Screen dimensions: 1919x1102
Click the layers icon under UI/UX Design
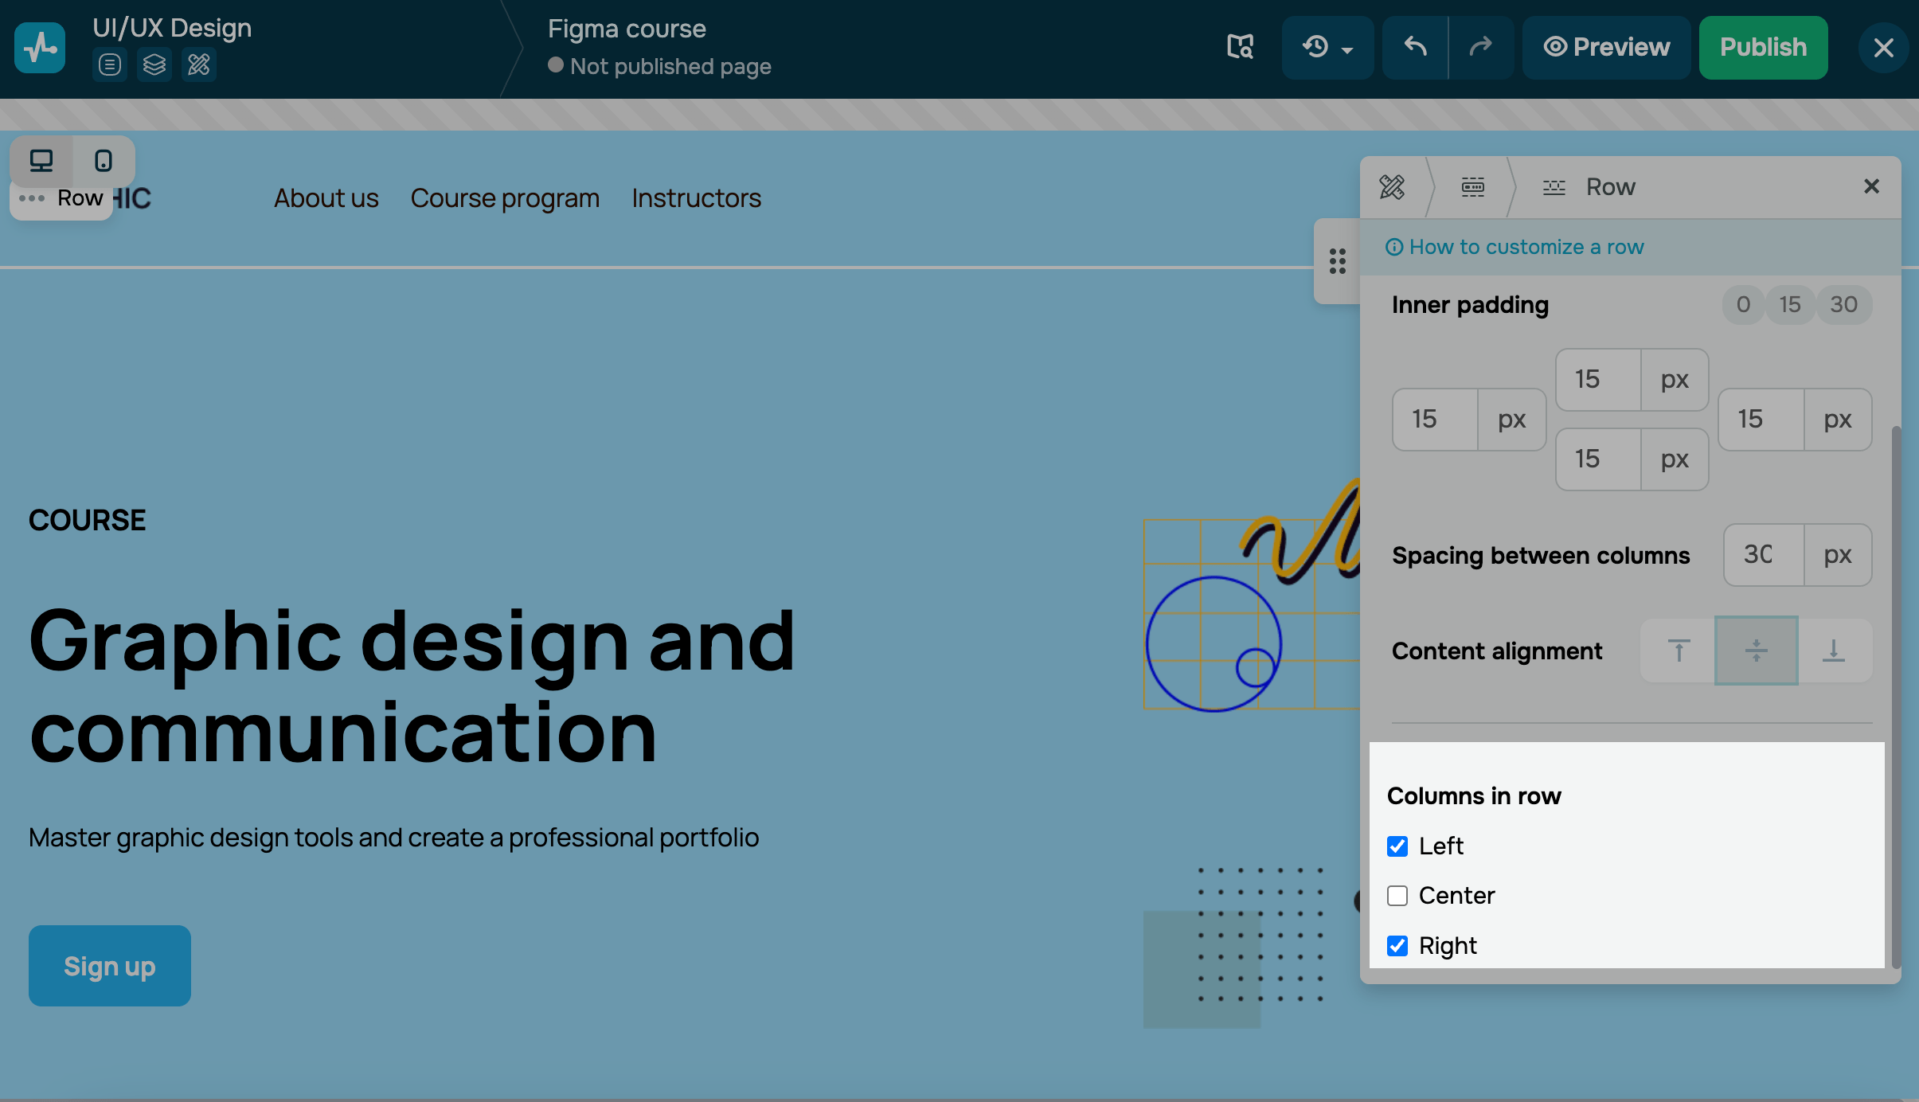(x=154, y=64)
